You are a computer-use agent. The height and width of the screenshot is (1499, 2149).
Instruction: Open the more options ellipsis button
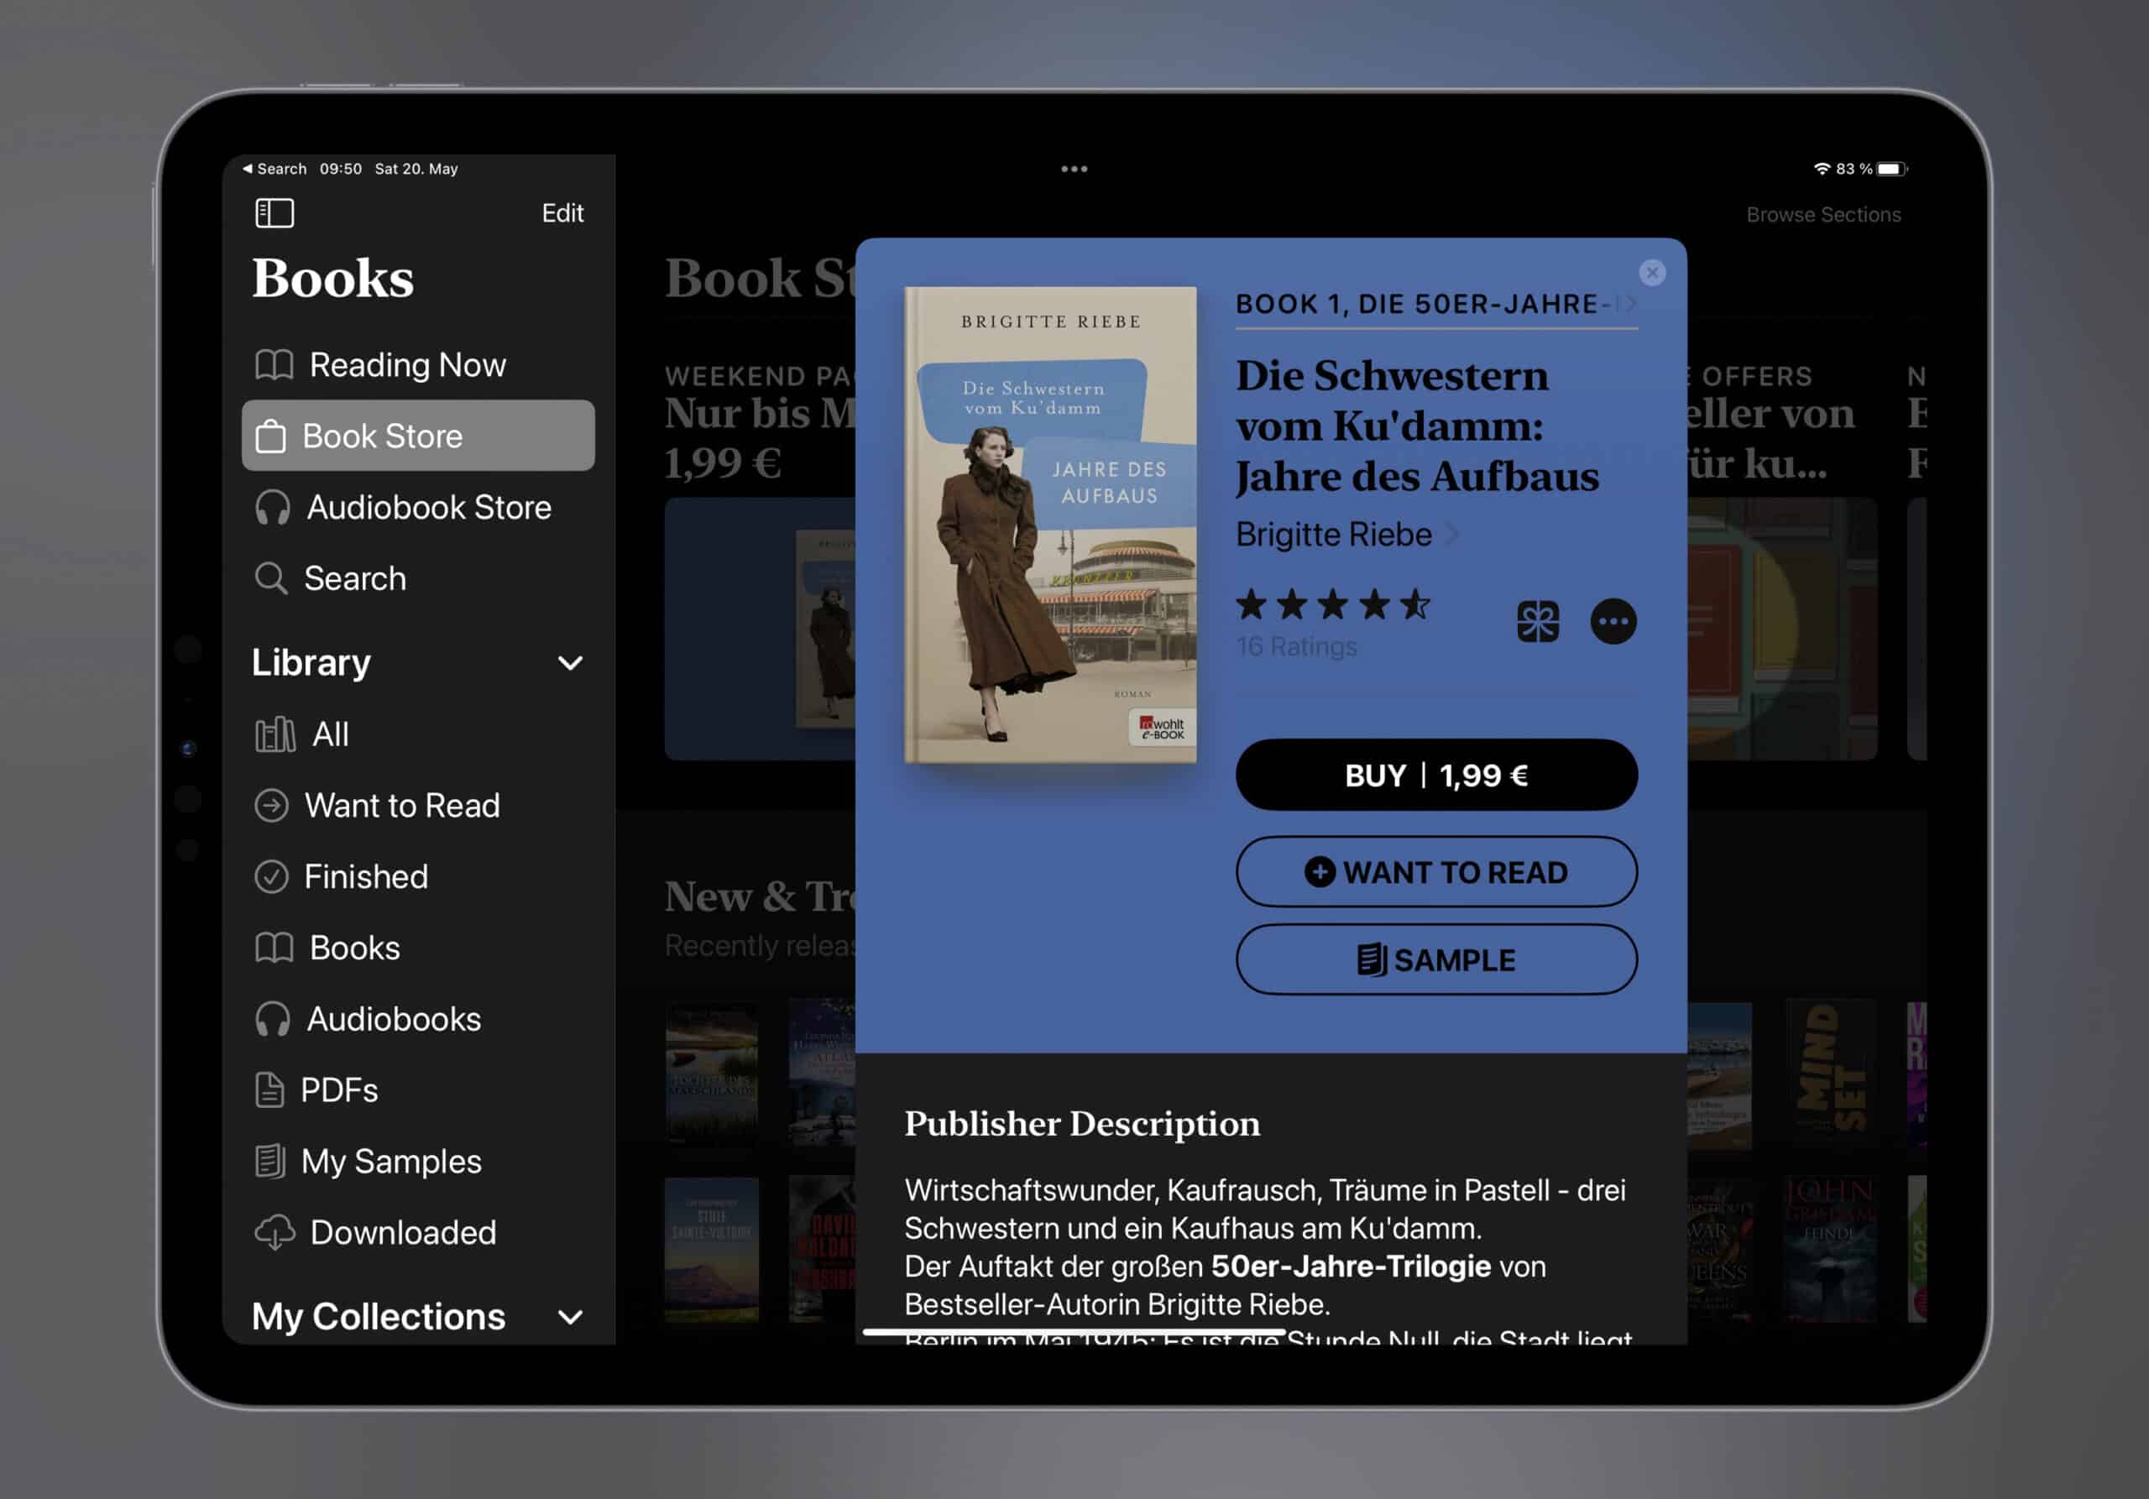pyautogui.click(x=1613, y=621)
